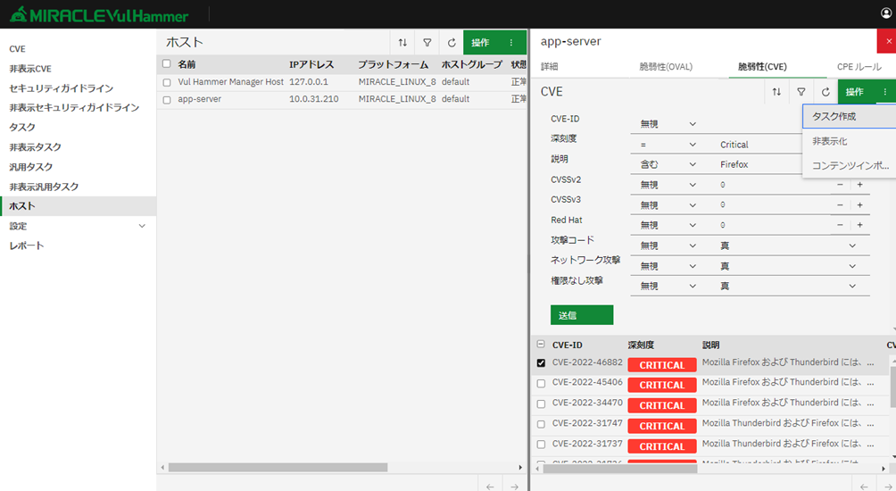Image resolution: width=896 pixels, height=491 pixels.
Task: Refresh the host list with reload icon
Action: [x=452, y=43]
